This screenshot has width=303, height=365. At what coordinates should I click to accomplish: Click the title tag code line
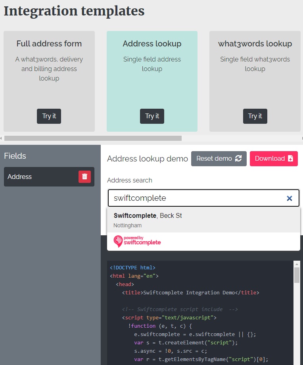191,293
